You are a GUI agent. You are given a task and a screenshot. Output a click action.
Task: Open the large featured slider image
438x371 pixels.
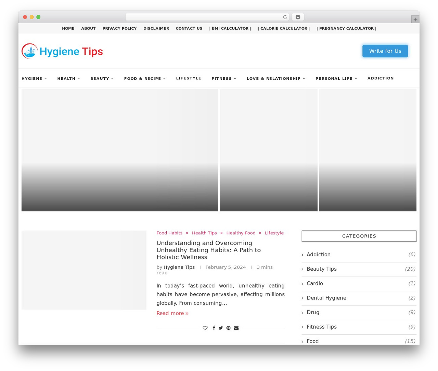(120, 150)
